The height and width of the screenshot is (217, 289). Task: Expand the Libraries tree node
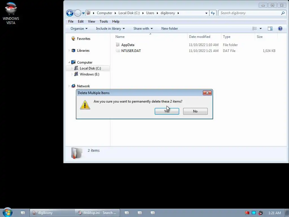click(69, 51)
